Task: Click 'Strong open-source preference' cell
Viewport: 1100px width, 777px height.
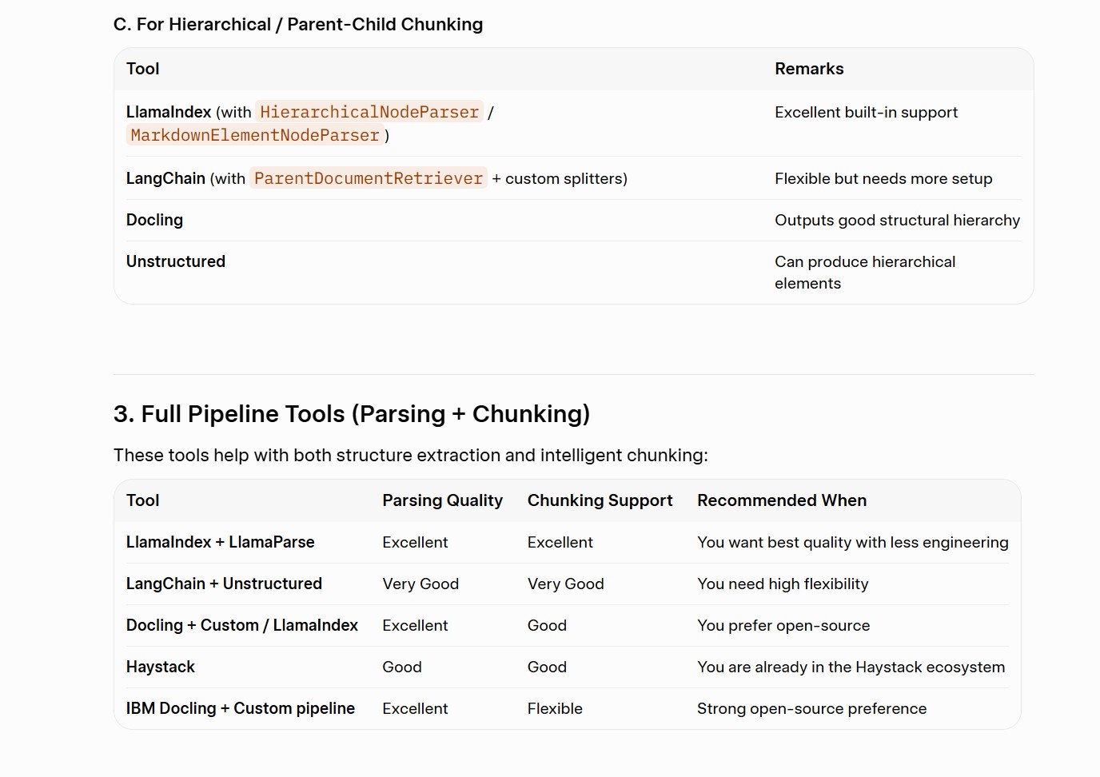Action: 811,708
